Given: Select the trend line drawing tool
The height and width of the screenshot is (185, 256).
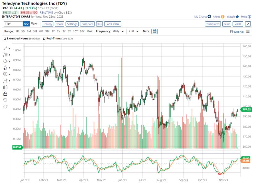Looking at the screenshot, I should 5,48.
